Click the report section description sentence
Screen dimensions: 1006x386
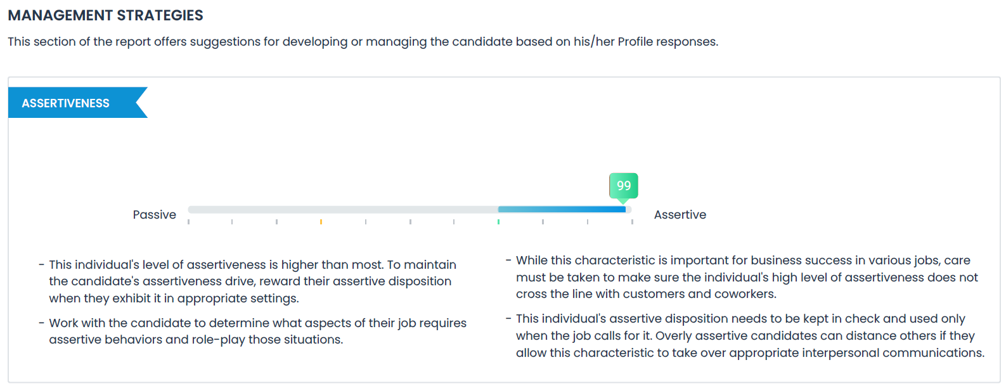(363, 42)
